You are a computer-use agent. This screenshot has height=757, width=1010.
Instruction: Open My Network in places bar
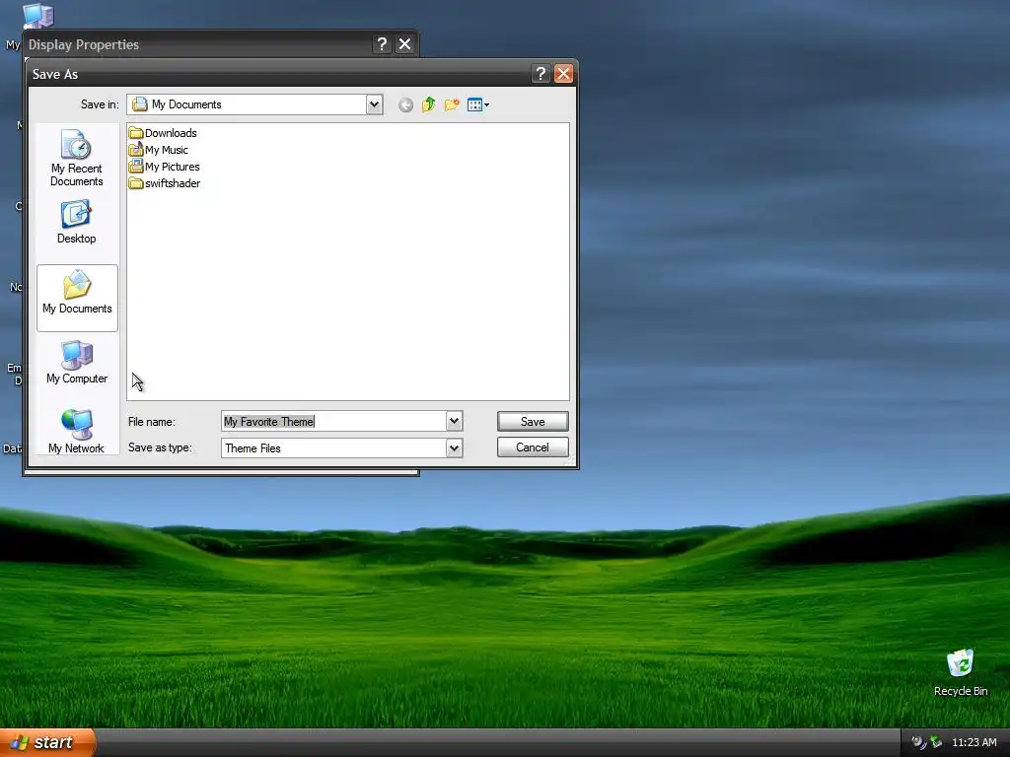pyautogui.click(x=77, y=432)
